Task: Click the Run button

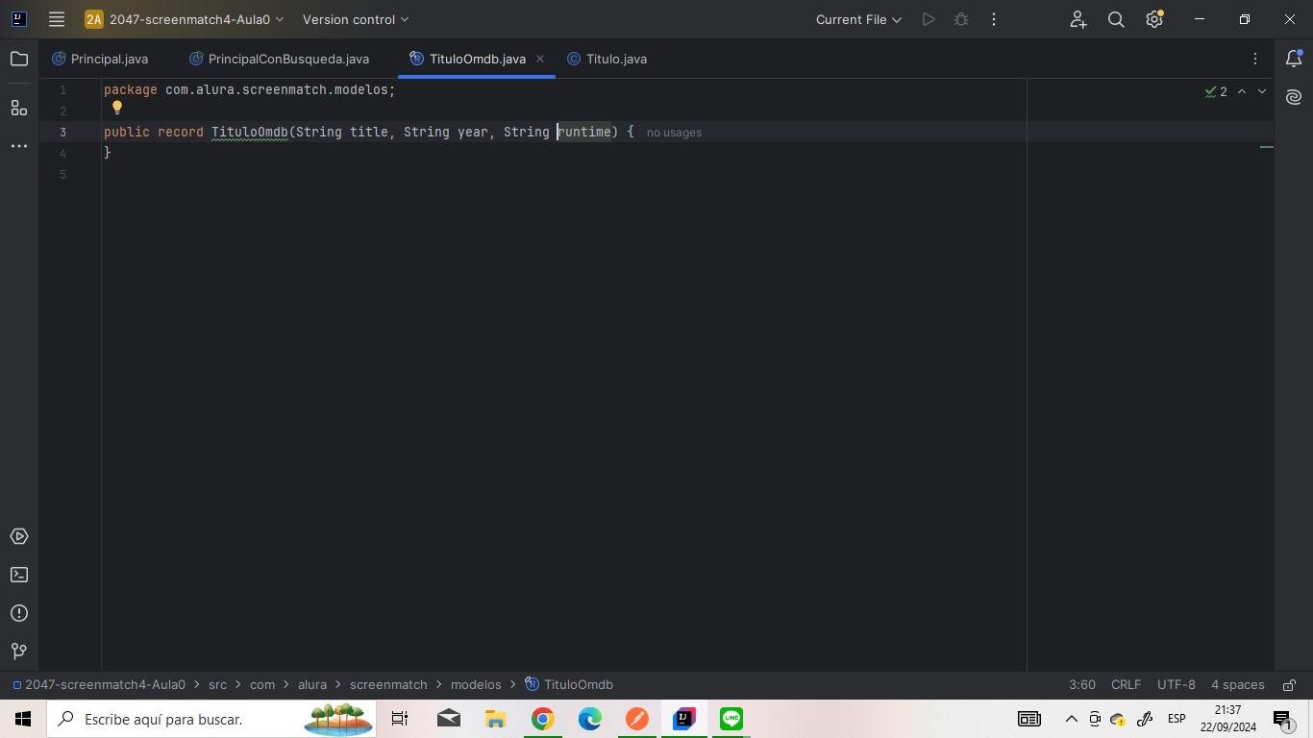Action: point(929,19)
